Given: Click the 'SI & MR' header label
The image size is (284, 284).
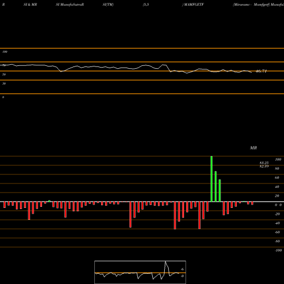Looking at the screenshot, I should point(30,5).
